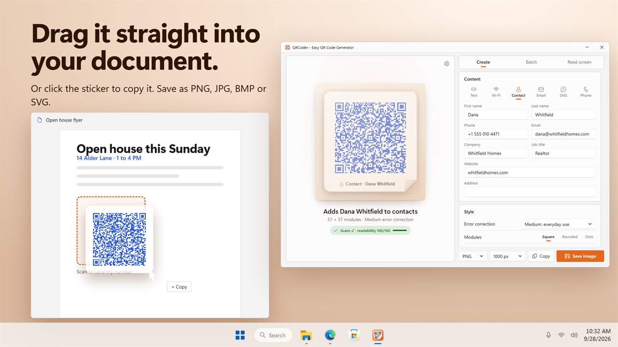Click the microphone tray icon
Screen dimensions: 618x347
[548, 335]
